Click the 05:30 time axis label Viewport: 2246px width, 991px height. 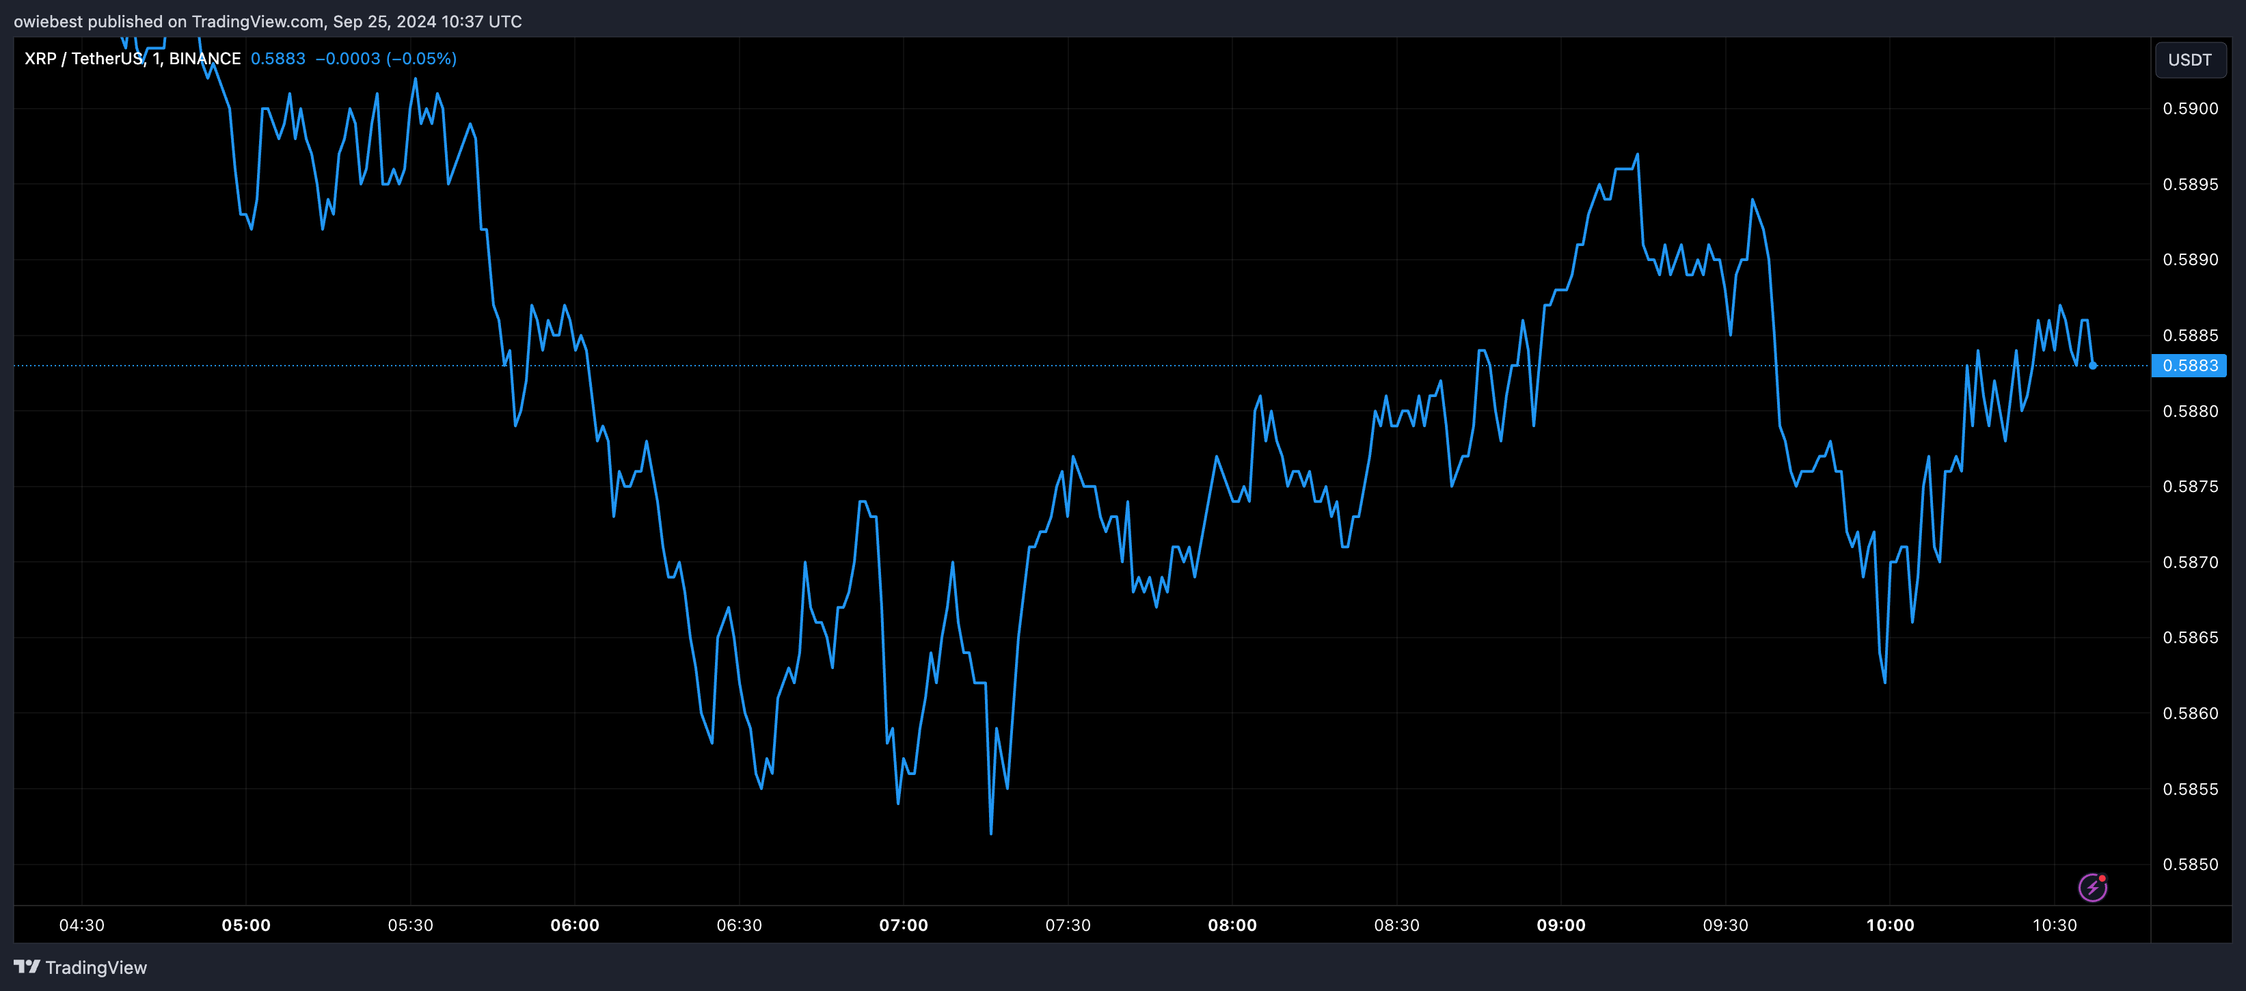coord(411,925)
